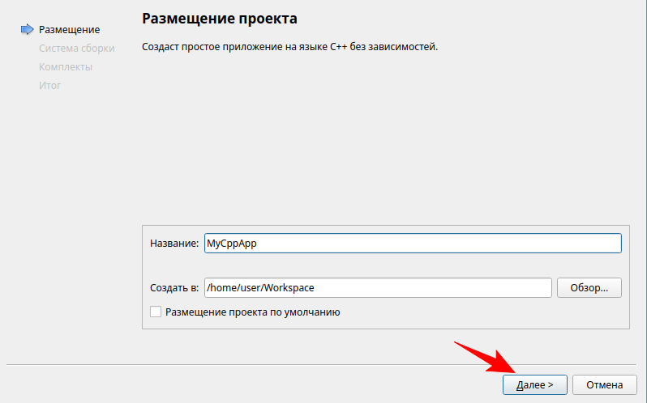The image size is (647, 403).
Task: Click the checkbox label text about default placement
Action: pyautogui.click(x=251, y=312)
